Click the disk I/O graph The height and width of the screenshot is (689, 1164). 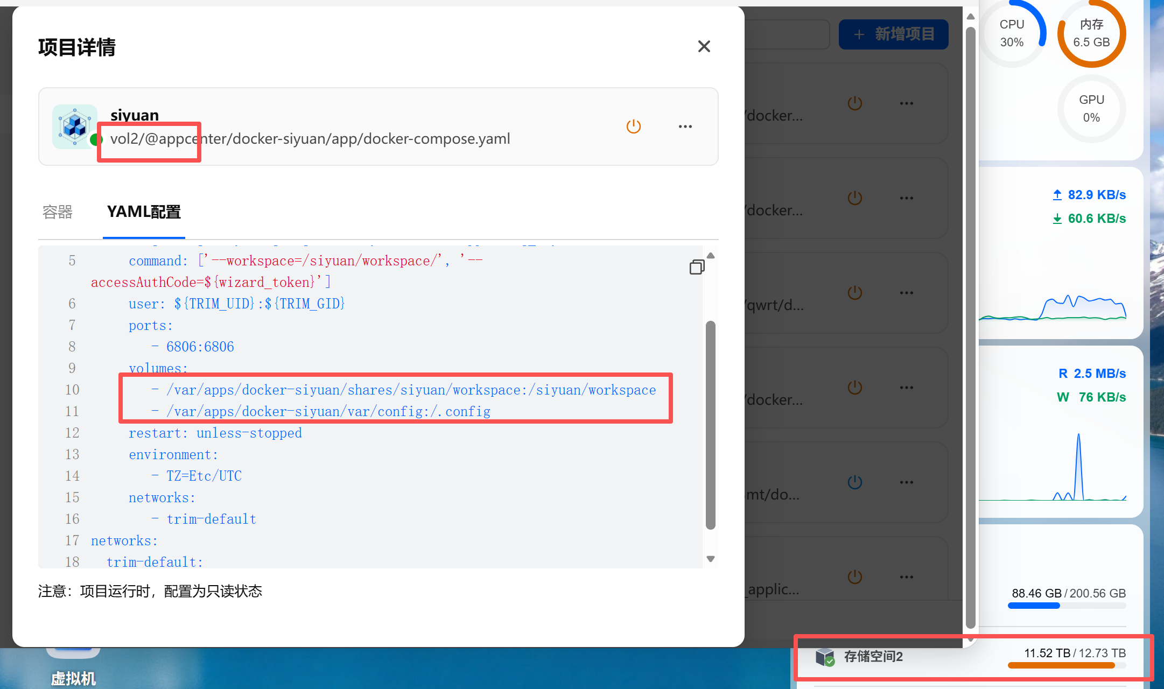(1053, 466)
